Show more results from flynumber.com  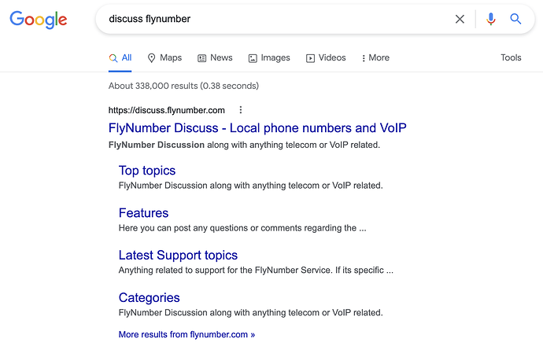point(187,334)
